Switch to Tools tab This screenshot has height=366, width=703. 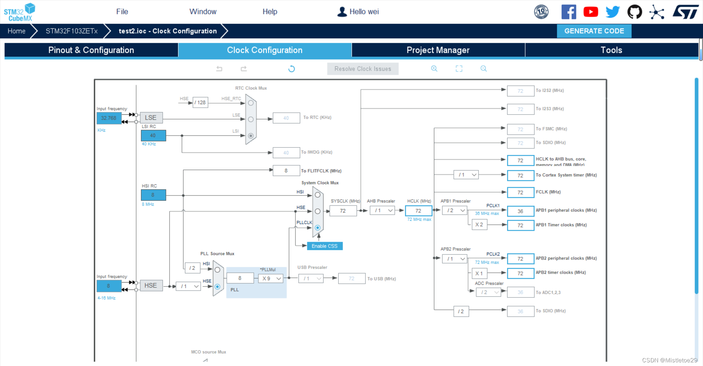(611, 50)
